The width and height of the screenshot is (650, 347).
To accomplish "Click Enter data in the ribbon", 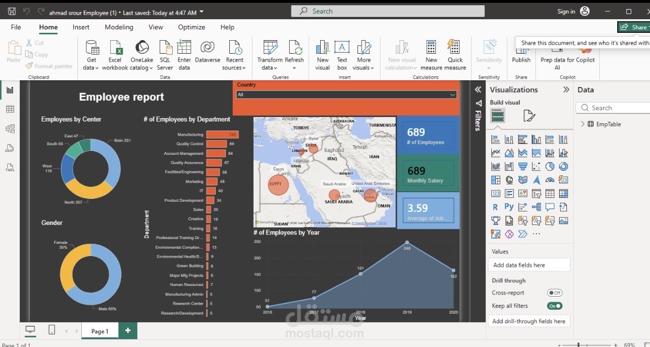I will [x=184, y=55].
